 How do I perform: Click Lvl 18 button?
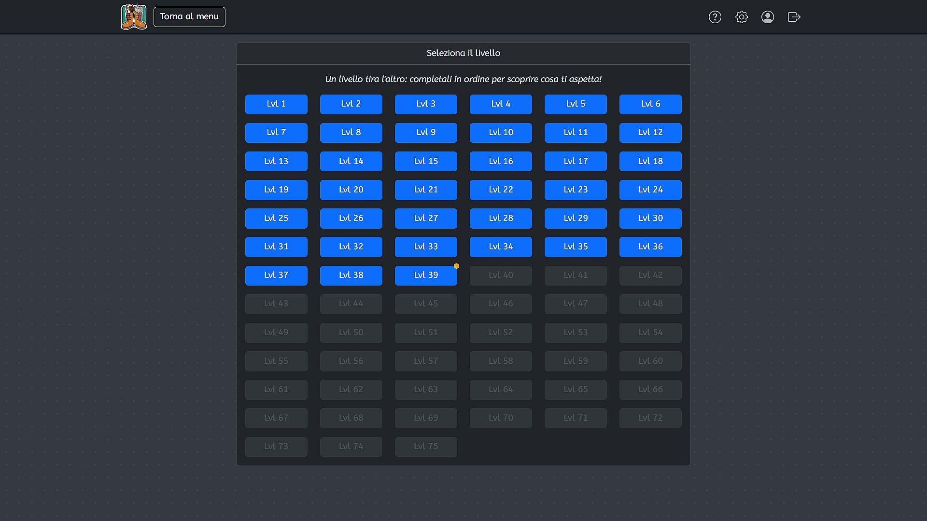pos(650,161)
